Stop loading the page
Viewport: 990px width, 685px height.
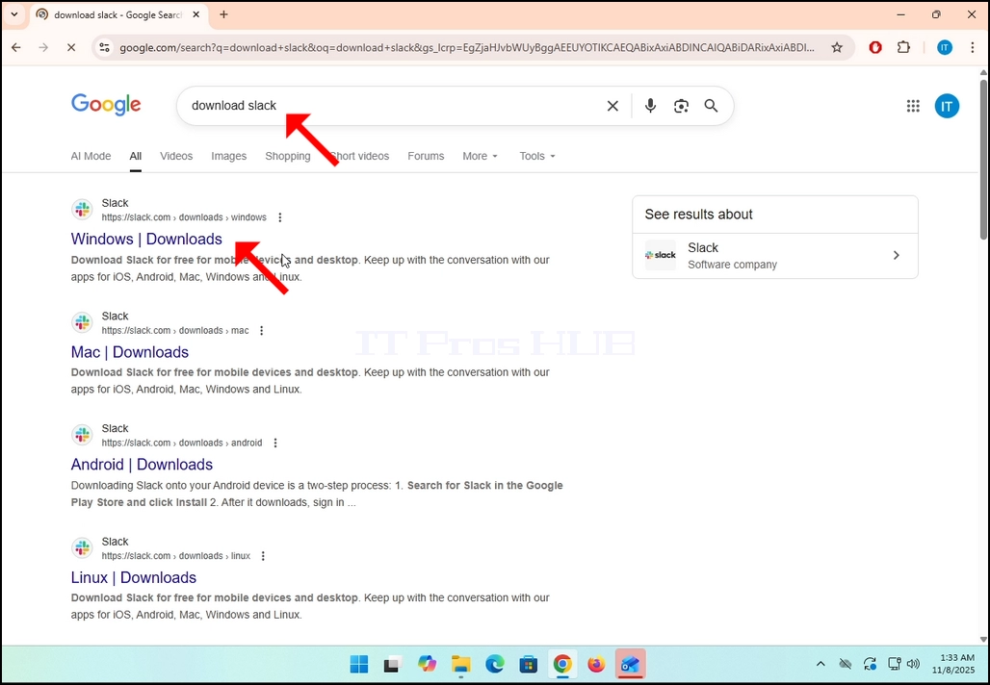coord(70,47)
